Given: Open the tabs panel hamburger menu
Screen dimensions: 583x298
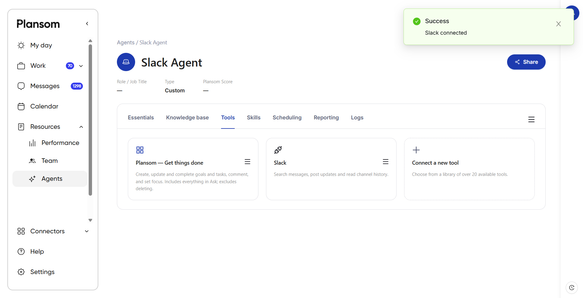Looking at the screenshot, I should pyautogui.click(x=531, y=119).
